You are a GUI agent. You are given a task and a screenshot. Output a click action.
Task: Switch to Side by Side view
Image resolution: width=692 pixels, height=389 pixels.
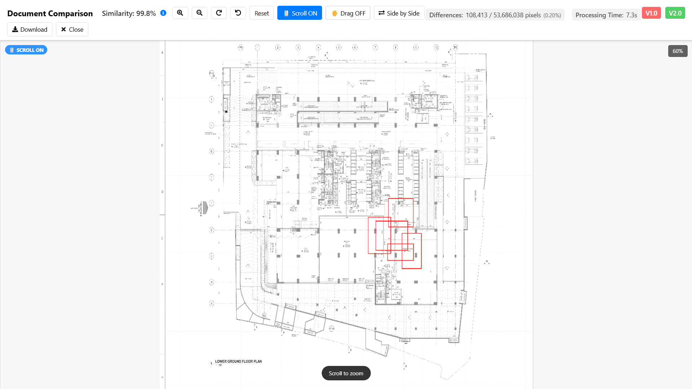(x=399, y=13)
